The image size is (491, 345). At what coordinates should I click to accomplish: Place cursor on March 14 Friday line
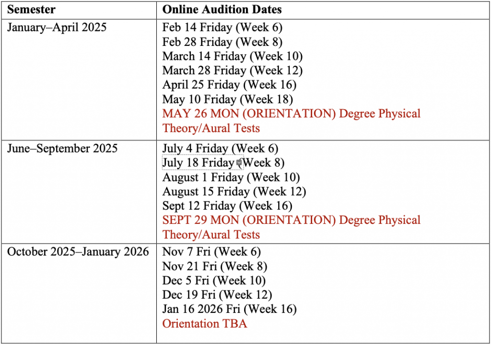pyautogui.click(x=233, y=56)
